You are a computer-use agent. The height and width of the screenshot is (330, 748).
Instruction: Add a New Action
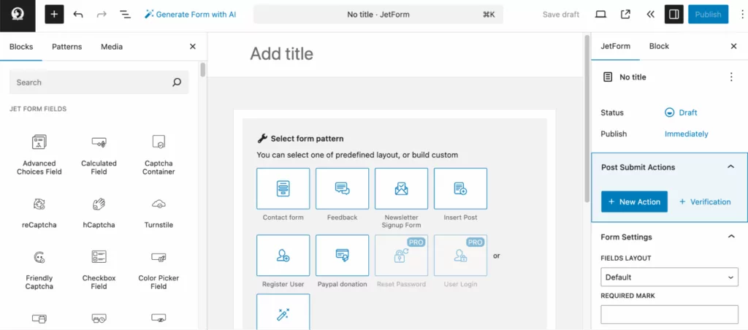tap(634, 202)
